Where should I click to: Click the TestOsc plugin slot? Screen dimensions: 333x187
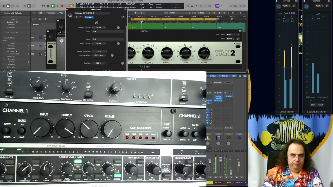click(229, 96)
